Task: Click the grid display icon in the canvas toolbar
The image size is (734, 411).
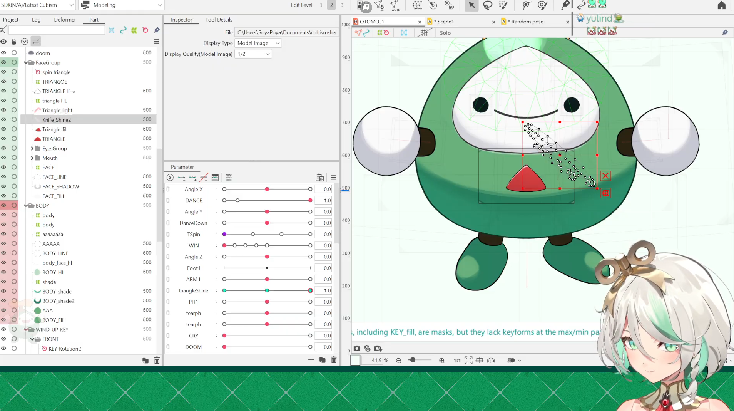Action: point(424,33)
